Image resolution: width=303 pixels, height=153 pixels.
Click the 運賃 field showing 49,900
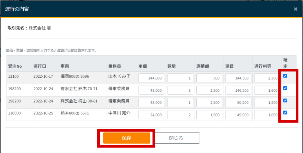[238, 115]
